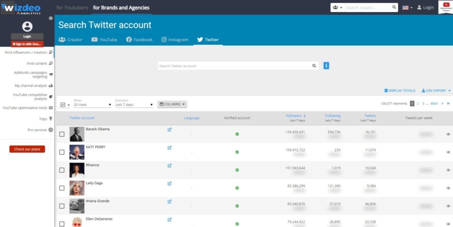Image resolution: width=453 pixels, height=227 pixels.
Task: Open Rihanna's external link icon
Action: (169, 166)
